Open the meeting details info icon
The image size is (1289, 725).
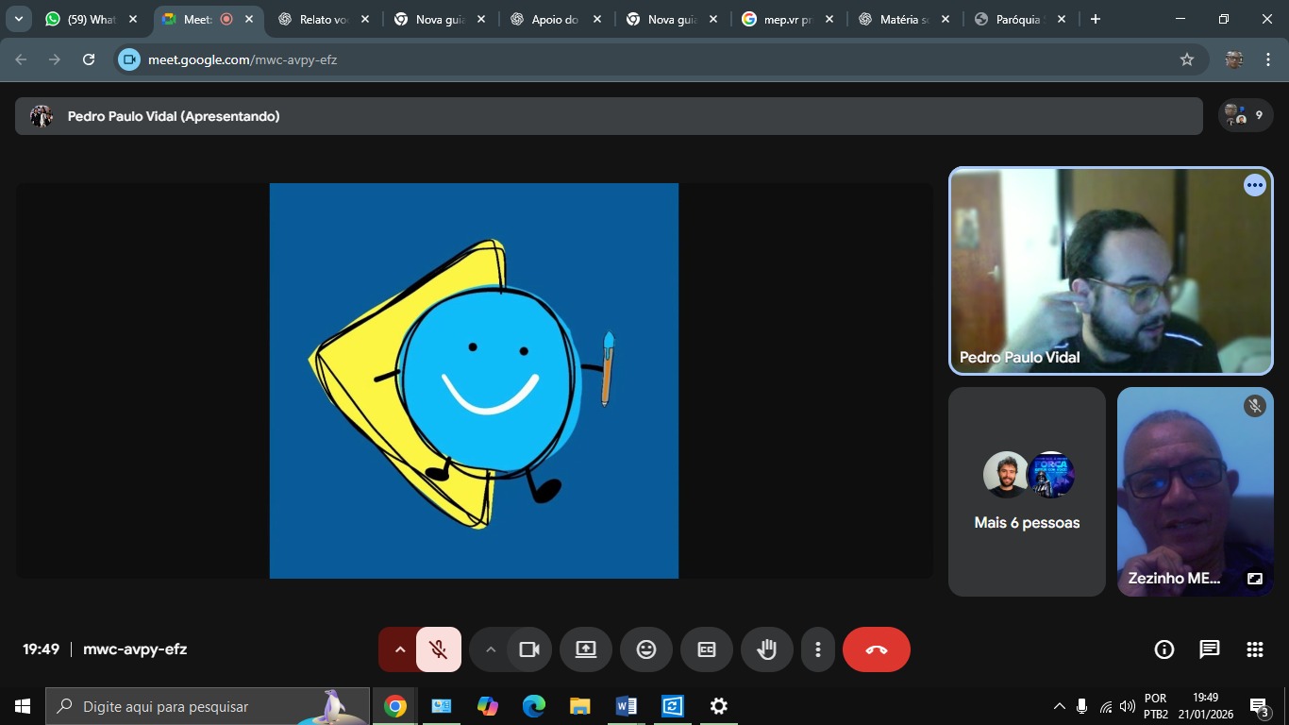1164,649
